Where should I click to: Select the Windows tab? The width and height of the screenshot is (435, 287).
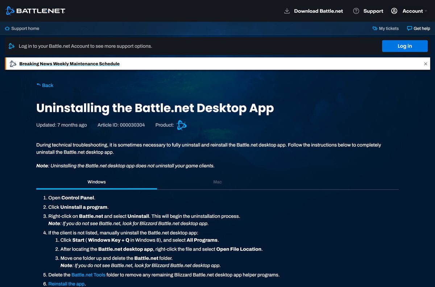(x=96, y=182)
